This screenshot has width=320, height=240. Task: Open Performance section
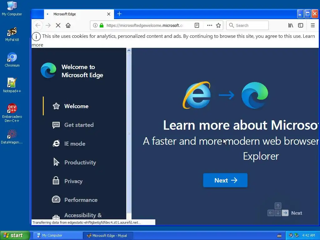pos(81,200)
